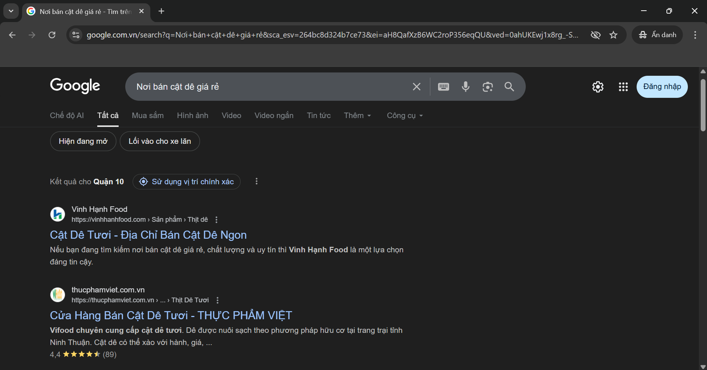
Task: Open Cật Dê Tươi - Địa Chỉ Bán link
Action: 148,235
